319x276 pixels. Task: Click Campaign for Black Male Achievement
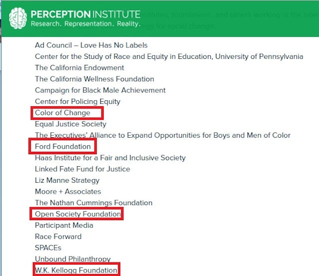(100, 90)
